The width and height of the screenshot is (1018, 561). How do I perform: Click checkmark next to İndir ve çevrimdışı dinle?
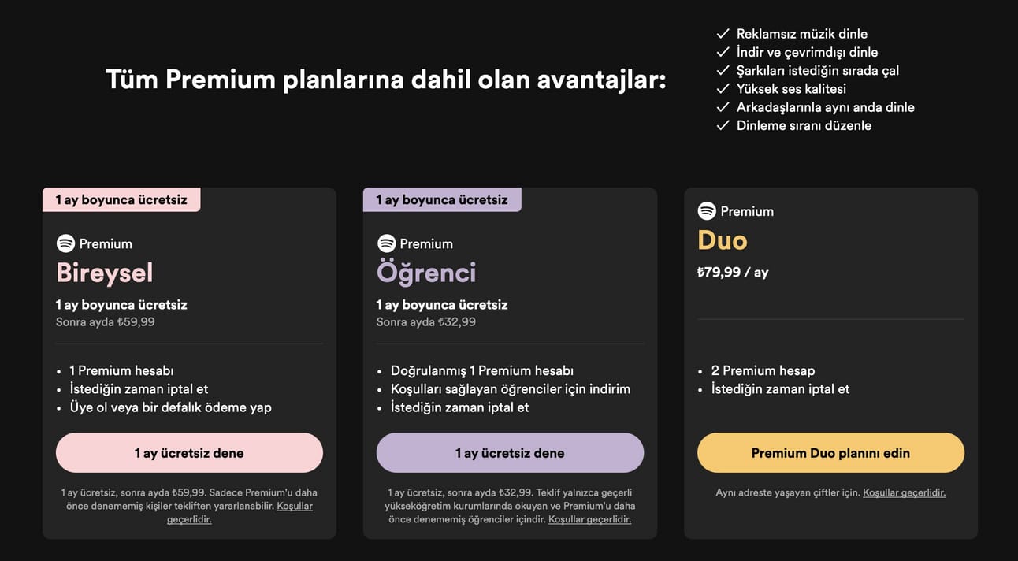pos(723,52)
